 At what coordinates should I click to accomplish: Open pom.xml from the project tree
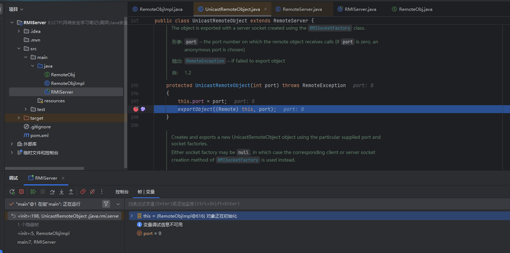pos(39,136)
